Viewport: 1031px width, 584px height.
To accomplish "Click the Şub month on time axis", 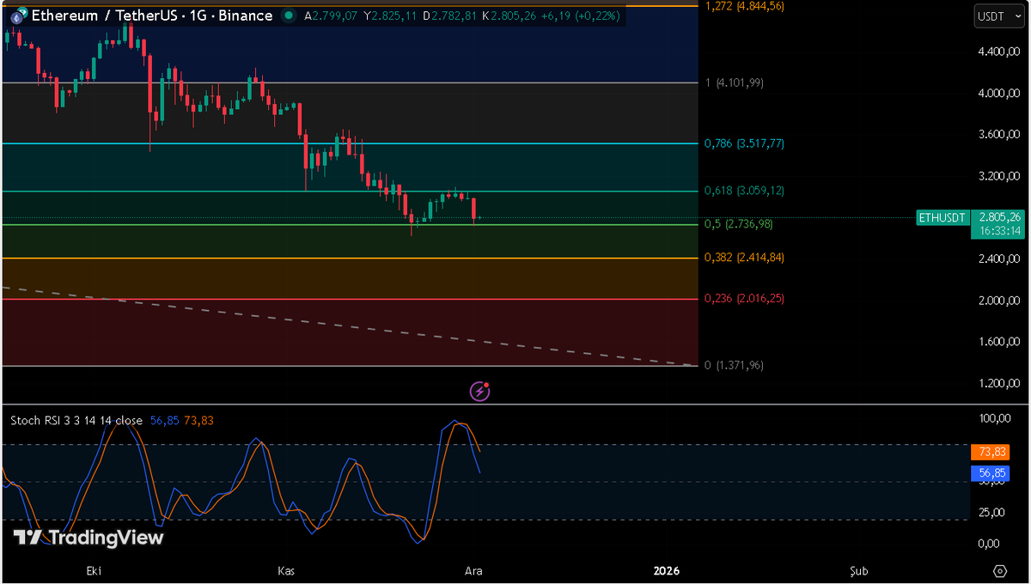I will click(859, 570).
